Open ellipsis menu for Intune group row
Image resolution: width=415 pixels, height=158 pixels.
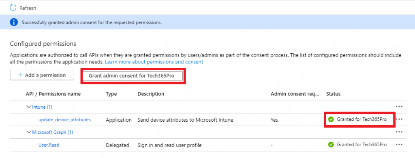(x=399, y=107)
